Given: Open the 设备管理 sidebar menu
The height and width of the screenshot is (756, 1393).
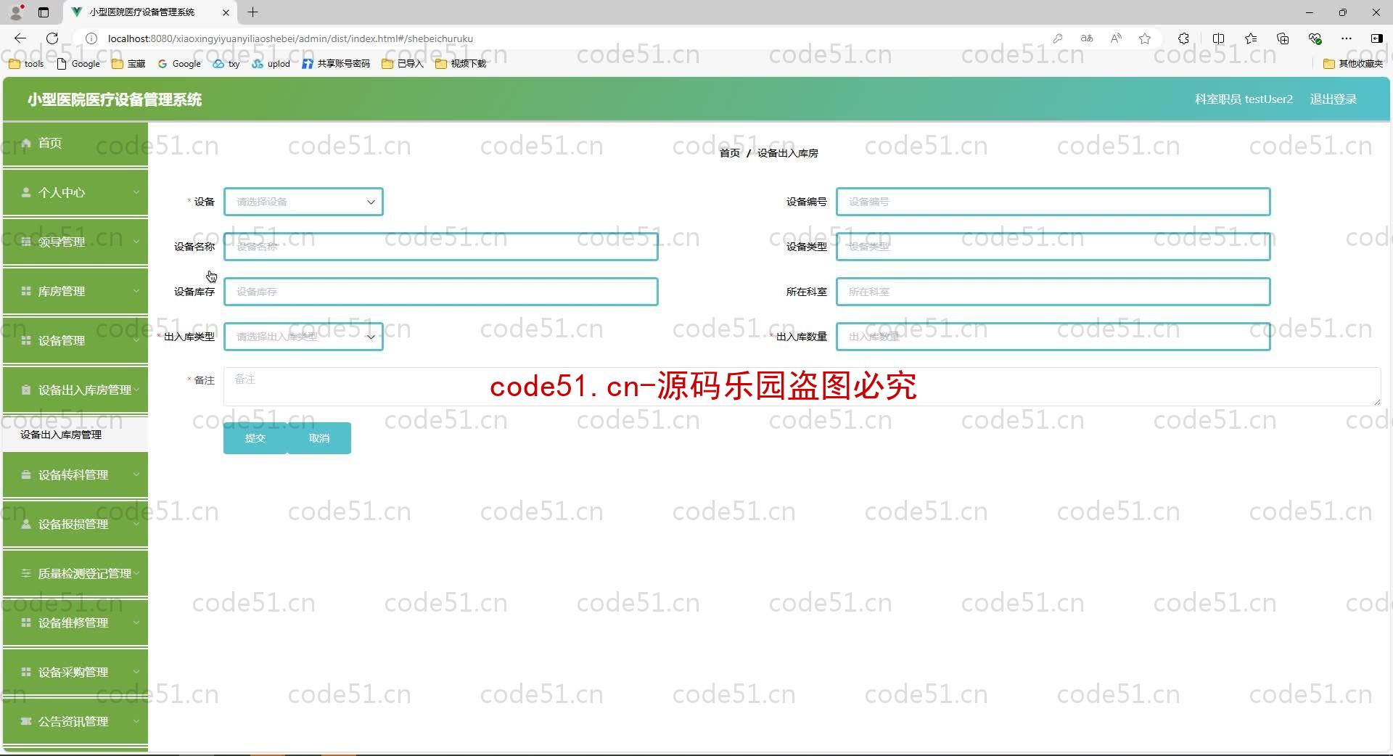Looking at the screenshot, I should (75, 340).
